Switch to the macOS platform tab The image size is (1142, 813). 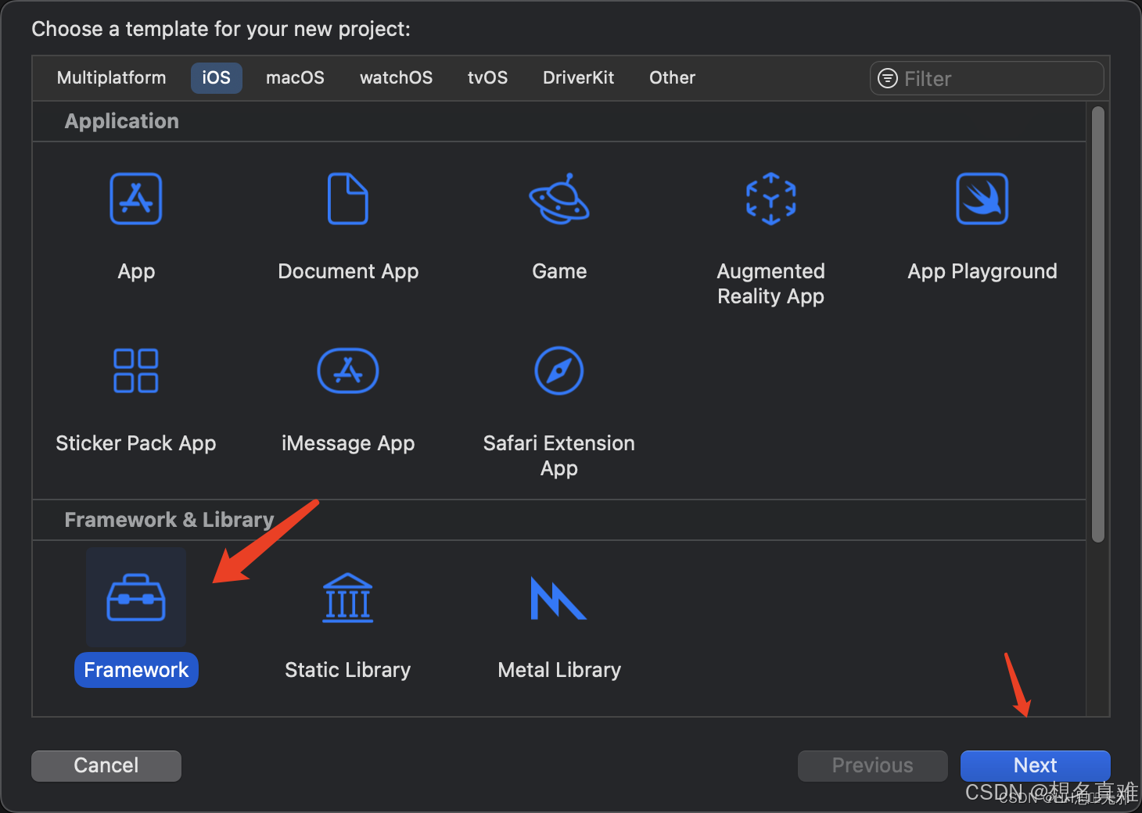coord(295,77)
